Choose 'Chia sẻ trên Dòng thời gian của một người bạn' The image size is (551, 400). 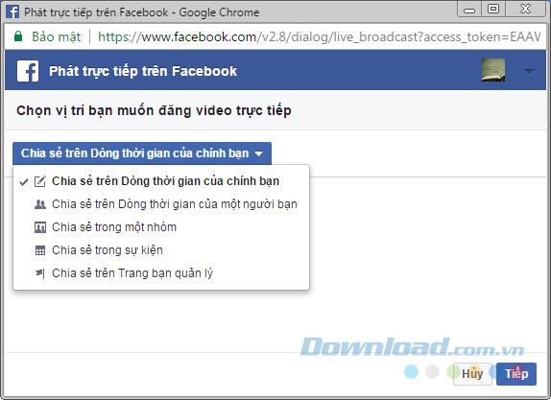coord(161,204)
